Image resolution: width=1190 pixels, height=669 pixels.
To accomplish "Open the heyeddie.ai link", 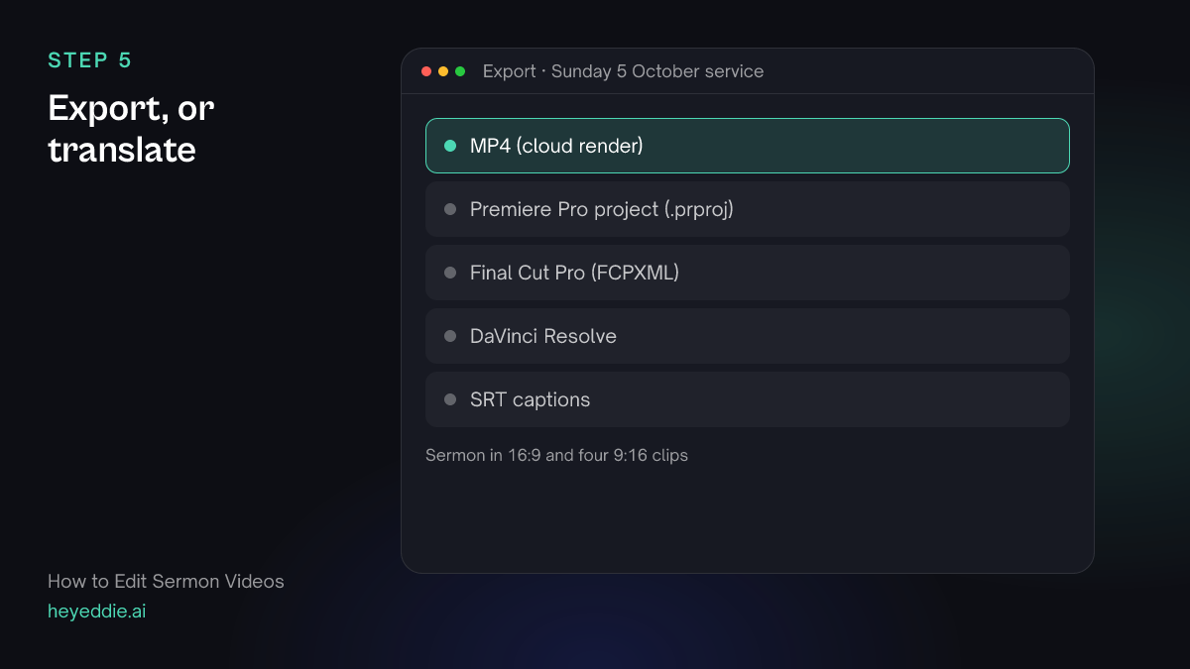I will tap(97, 612).
